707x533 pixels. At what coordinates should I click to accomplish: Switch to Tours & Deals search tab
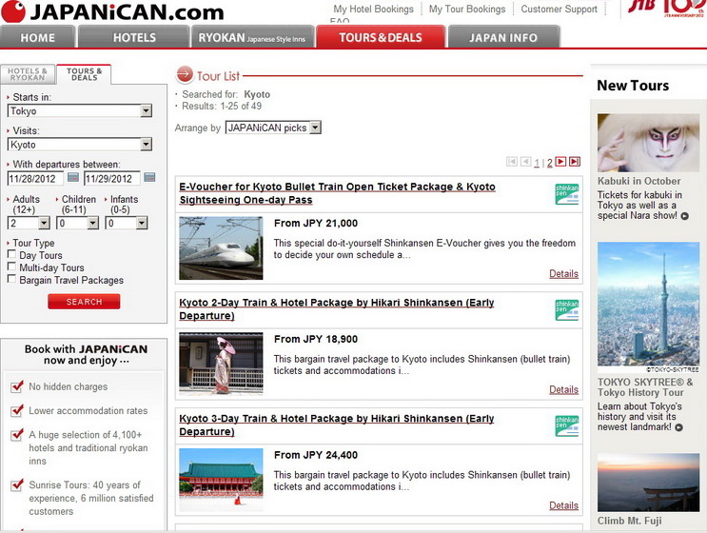85,74
